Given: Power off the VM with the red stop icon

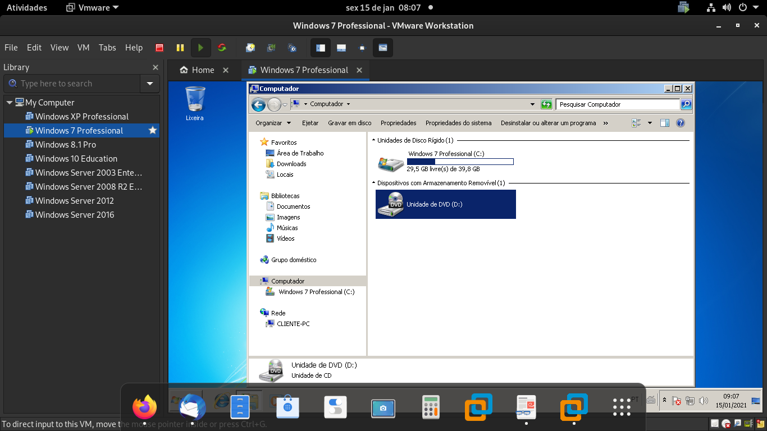Looking at the screenshot, I should (x=159, y=48).
